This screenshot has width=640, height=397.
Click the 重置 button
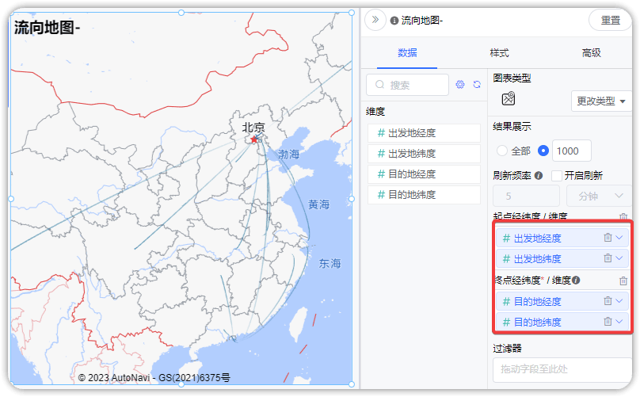[611, 20]
